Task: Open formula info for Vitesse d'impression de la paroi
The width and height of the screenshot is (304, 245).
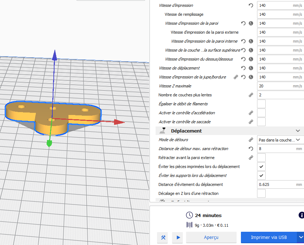Action: click(x=251, y=23)
